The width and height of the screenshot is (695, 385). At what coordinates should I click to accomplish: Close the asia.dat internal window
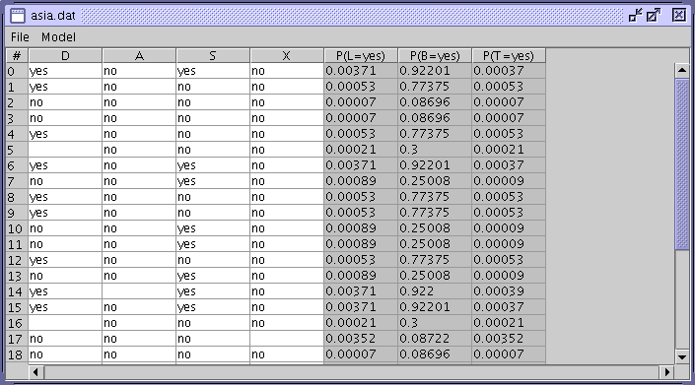point(678,16)
